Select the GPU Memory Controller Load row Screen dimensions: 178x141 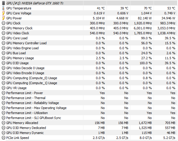pos(89,43)
